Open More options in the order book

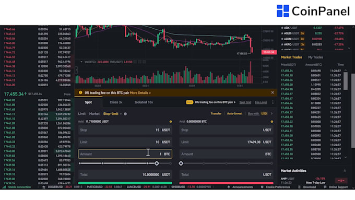click(x=67, y=94)
